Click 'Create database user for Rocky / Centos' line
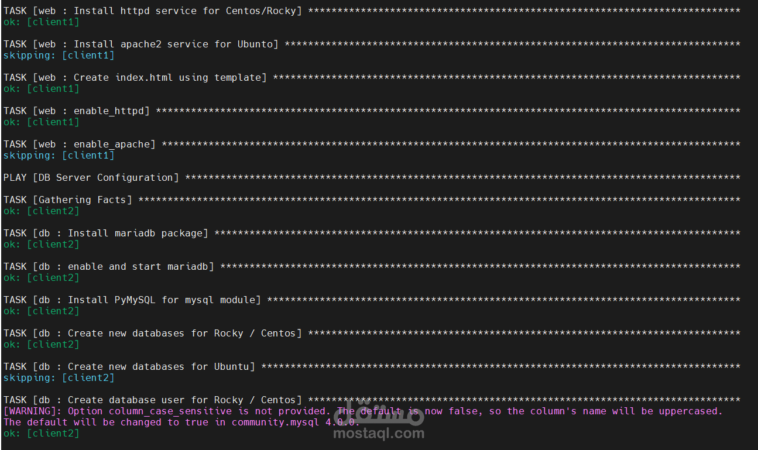 tap(372, 400)
